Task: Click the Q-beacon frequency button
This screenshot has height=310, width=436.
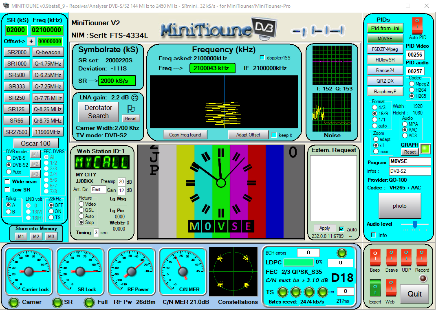Action: point(48,52)
